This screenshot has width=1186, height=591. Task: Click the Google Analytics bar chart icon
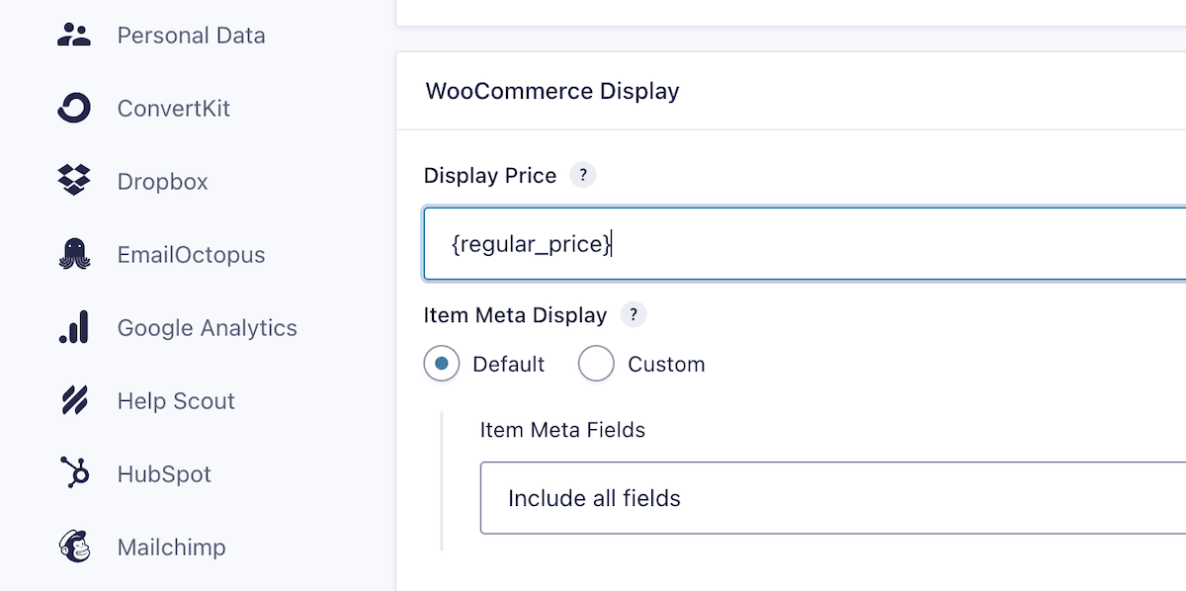[74, 328]
